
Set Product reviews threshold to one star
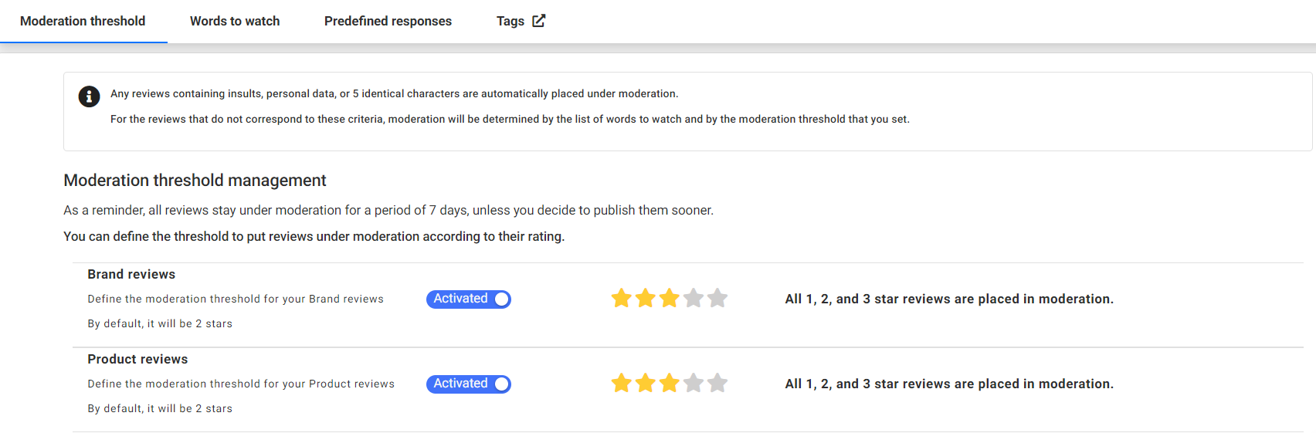pos(622,384)
